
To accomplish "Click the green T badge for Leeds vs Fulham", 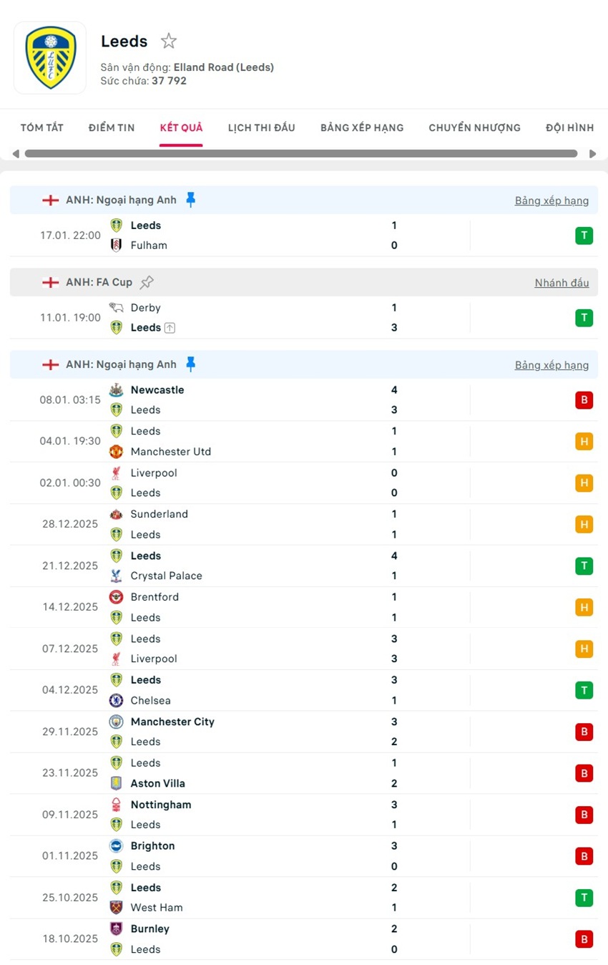I will tap(584, 235).
